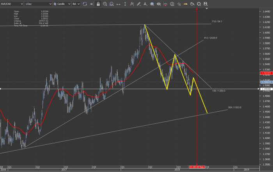The height and width of the screenshot is (172, 273).
Task: Click the zoom magnifier icon
Action: click(105, 4)
